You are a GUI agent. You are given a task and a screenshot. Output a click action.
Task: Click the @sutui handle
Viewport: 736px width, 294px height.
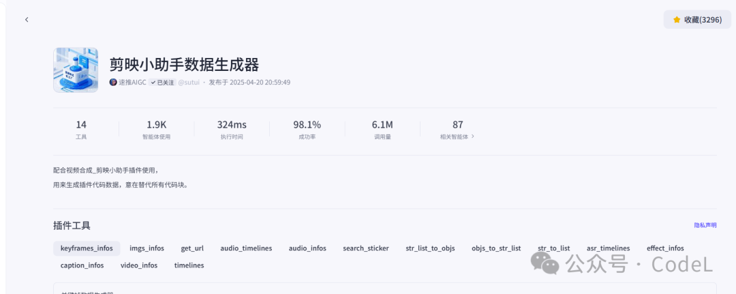pos(189,82)
